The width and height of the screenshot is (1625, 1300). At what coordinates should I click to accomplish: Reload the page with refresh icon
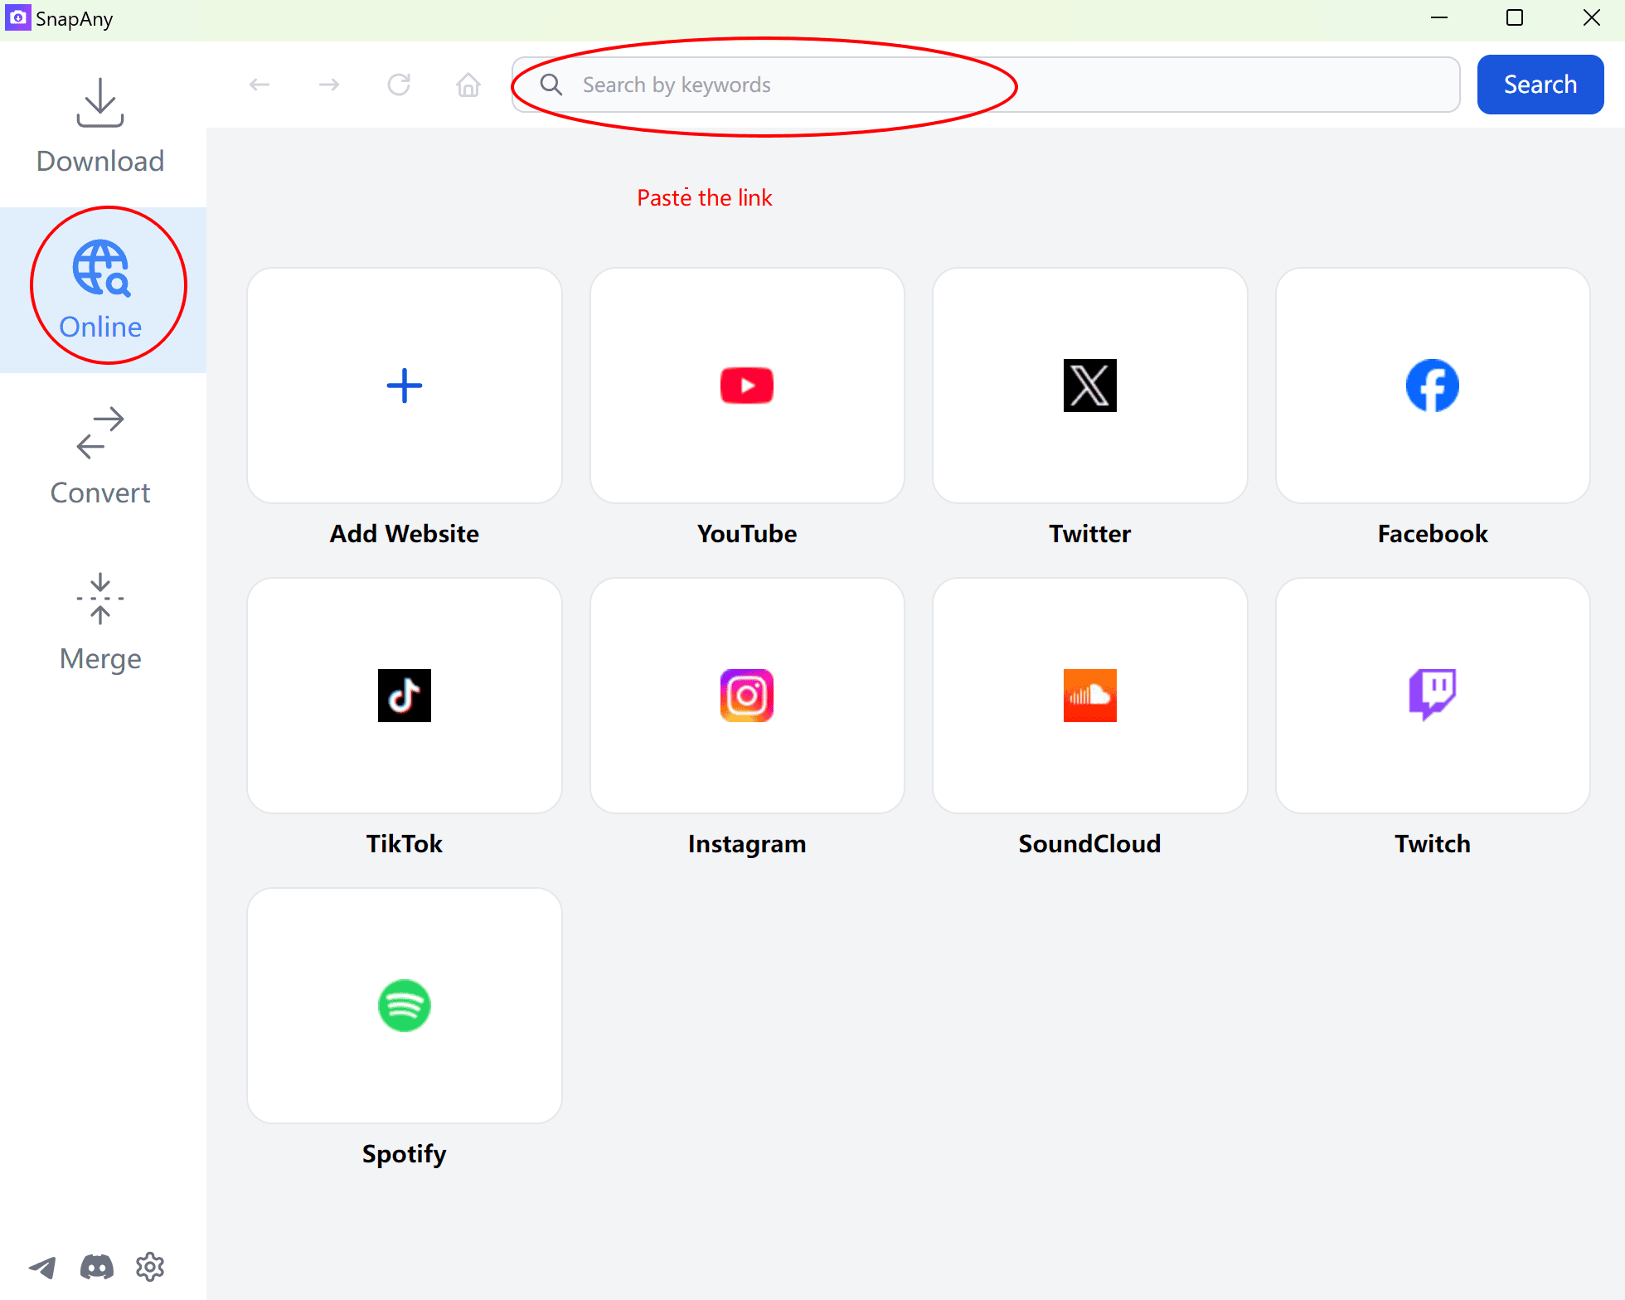point(399,85)
